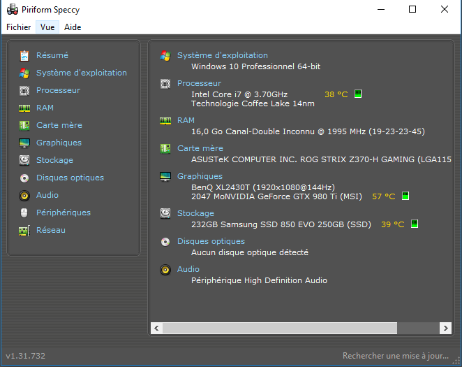Click the green temperature indicator next to 38 °C
The image size is (462, 367).
(358, 94)
